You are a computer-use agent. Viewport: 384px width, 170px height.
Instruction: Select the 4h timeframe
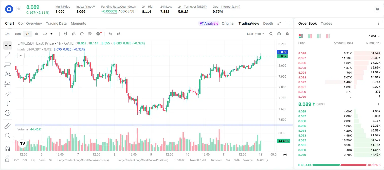(36, 34)
